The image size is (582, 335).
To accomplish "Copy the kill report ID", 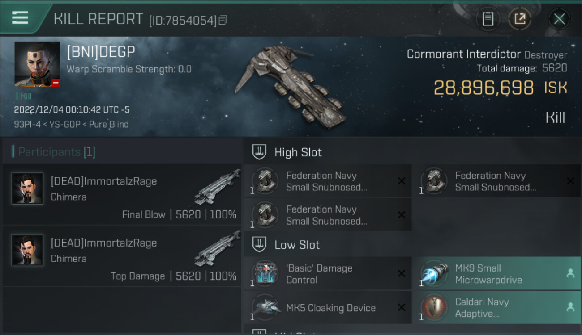I will 223,20.
